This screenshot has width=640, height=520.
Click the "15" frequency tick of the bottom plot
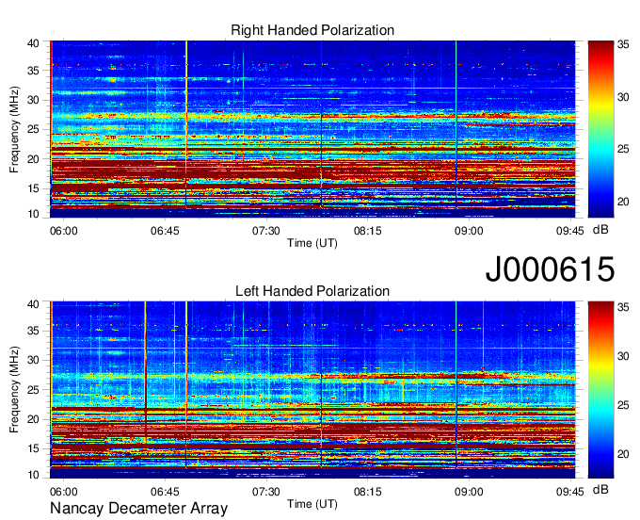coord(34,448)
